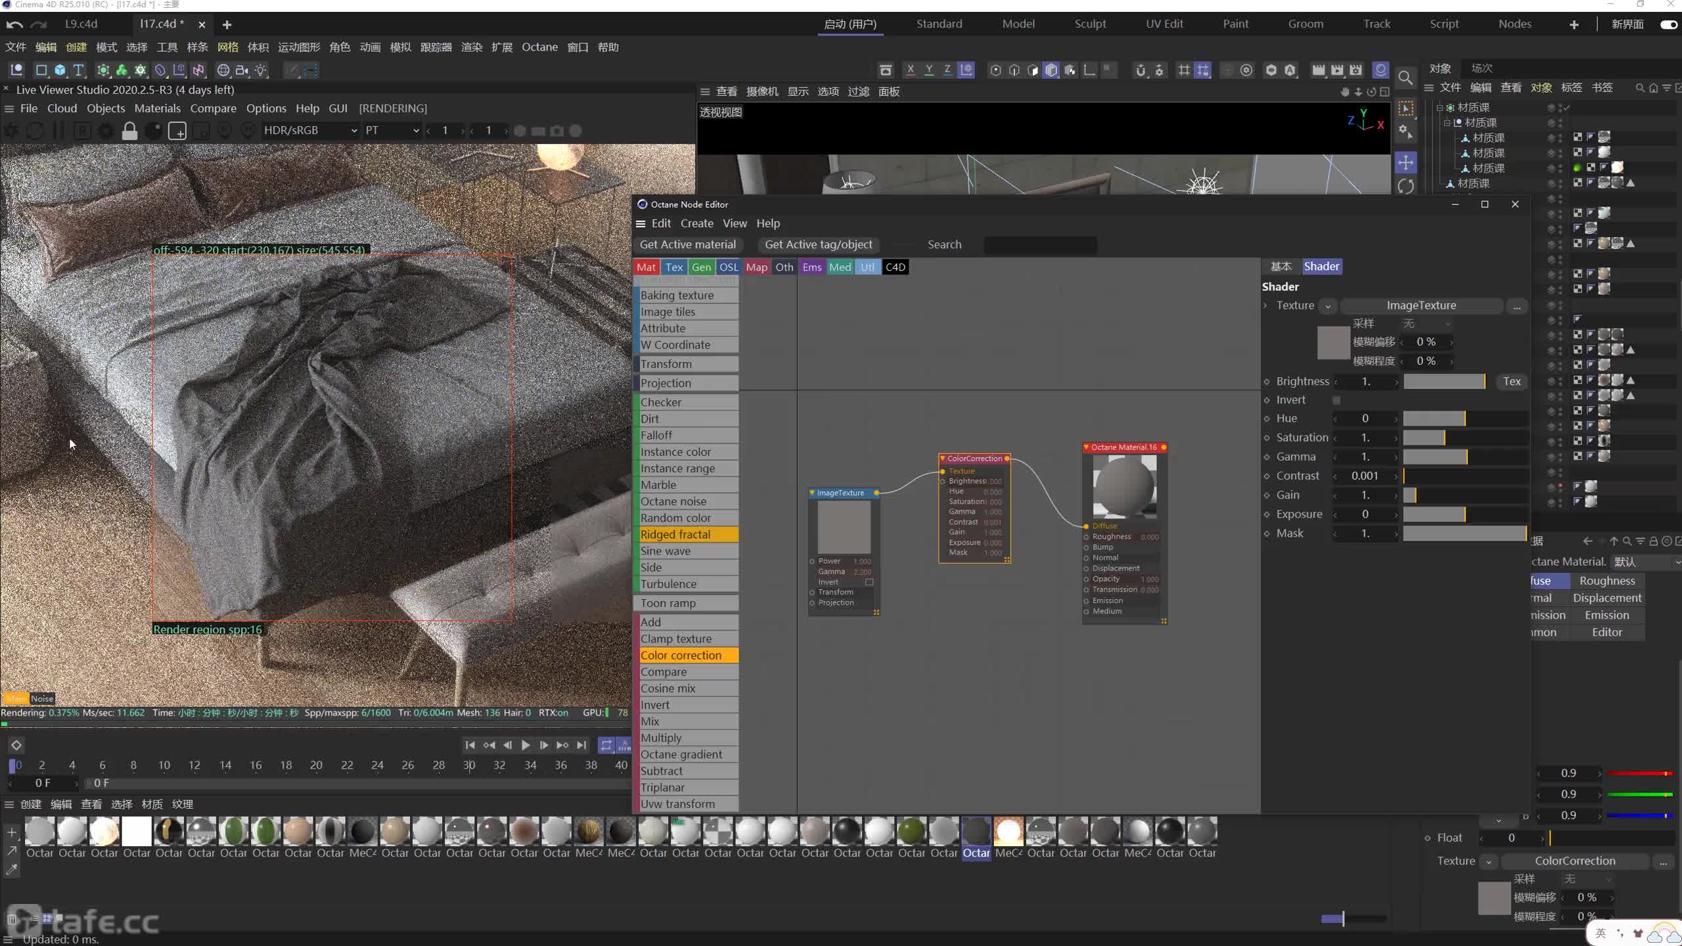Toggle the Tex node filter button
This screenshot has height=946, width=1682.
674,267
